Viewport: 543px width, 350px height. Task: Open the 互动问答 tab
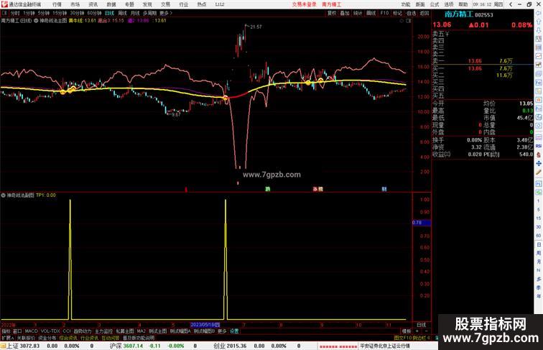coord(111,338)
